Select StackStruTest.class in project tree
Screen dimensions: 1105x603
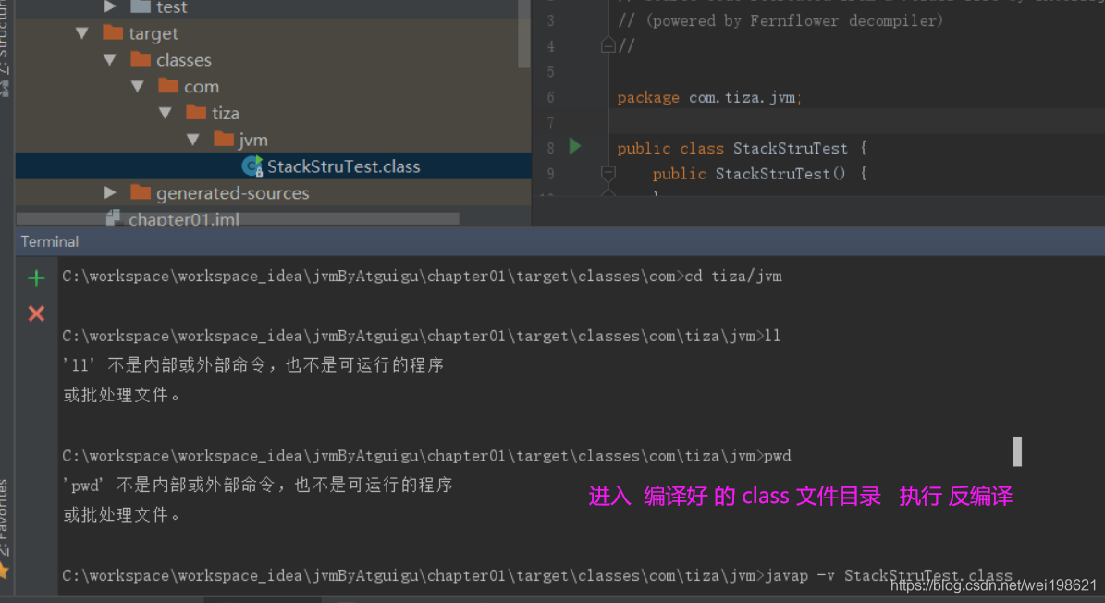click(x=274, y=166)
